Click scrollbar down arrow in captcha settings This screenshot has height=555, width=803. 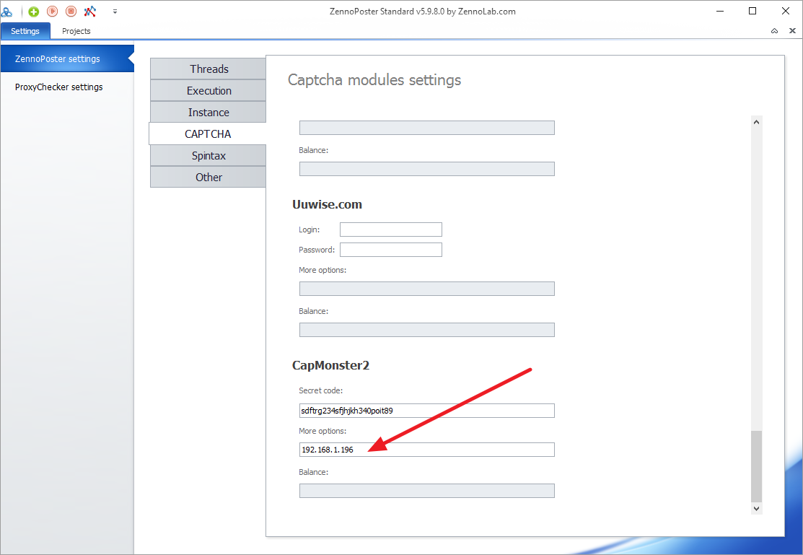[756, 508]
